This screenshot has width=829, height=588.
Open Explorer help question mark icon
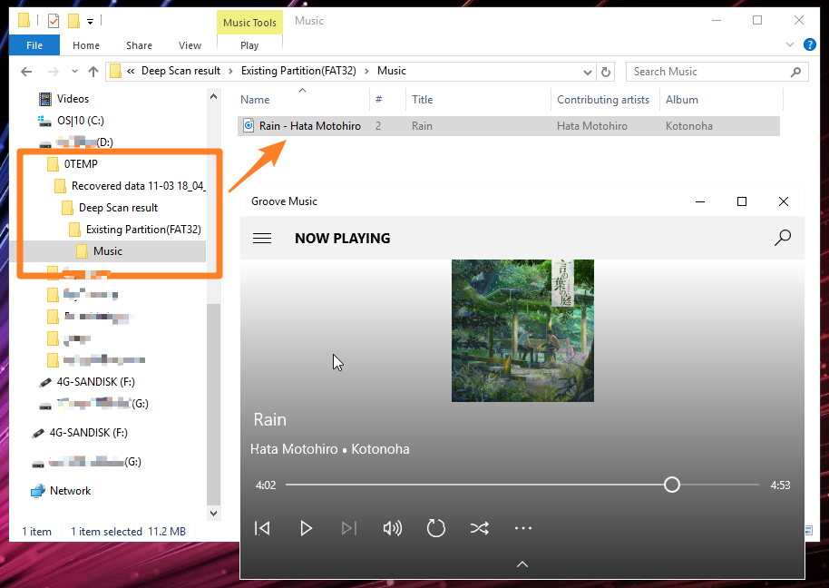pyautogui.click(x=809, y=45)
